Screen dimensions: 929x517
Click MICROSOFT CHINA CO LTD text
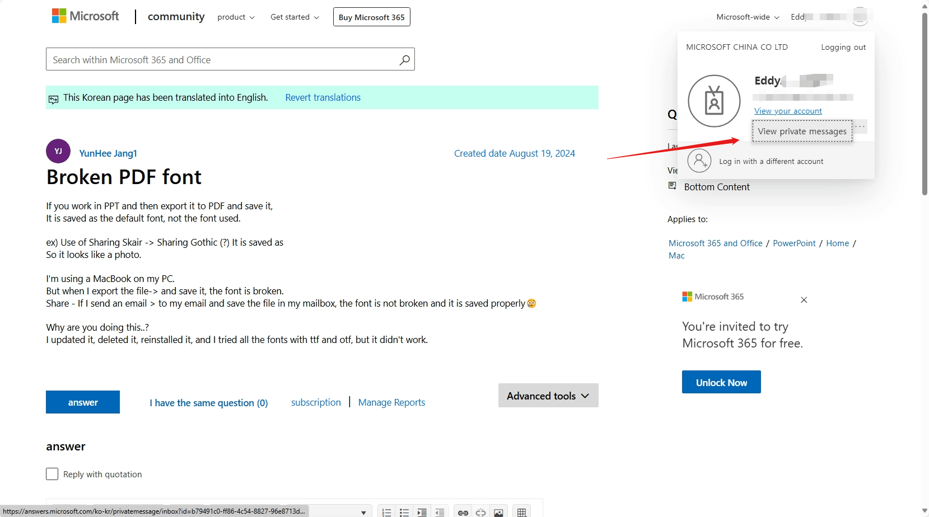(737, 48)
